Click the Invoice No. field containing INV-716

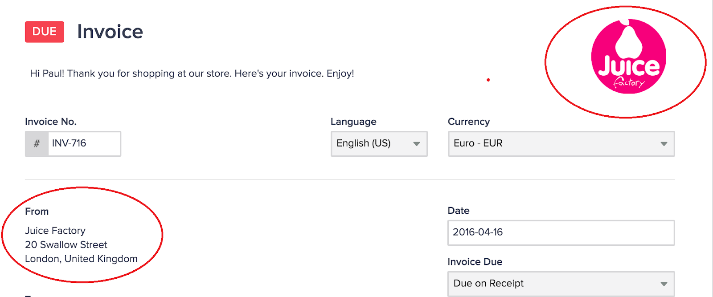click(x=84, y=143)
